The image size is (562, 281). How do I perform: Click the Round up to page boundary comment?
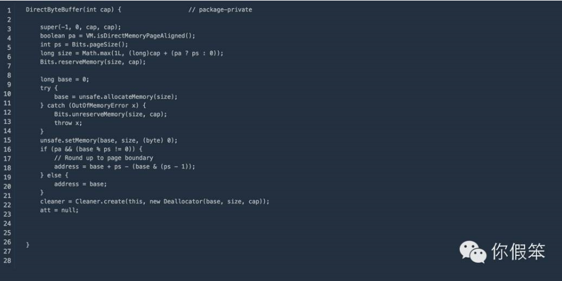(x=103, y=158)
